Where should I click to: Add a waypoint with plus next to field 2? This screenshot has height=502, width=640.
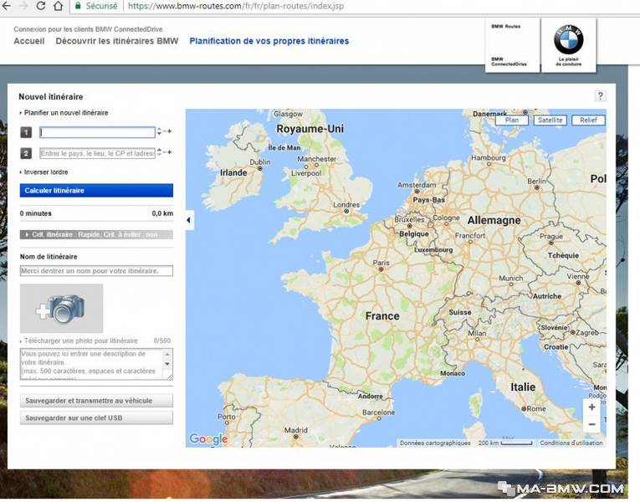click(169, 152)
